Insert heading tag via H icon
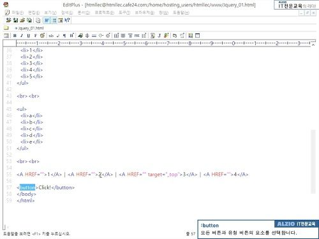319x239 pixels. click(71, 36)
